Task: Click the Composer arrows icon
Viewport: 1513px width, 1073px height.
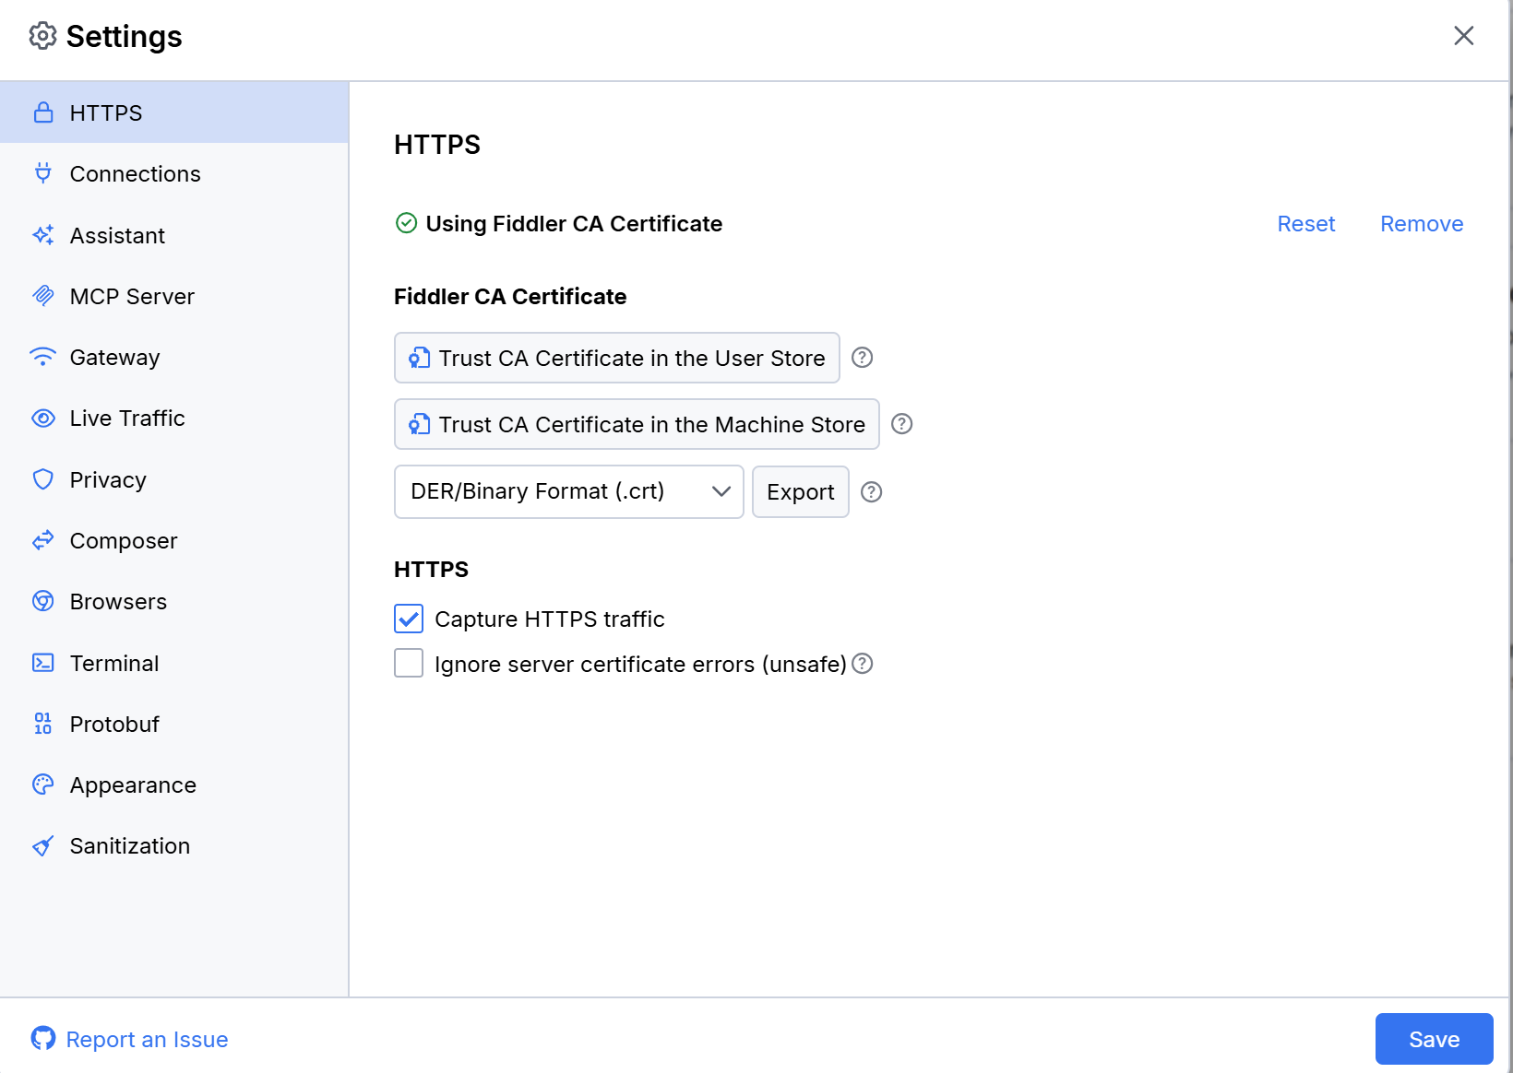Action: point(43,540)
